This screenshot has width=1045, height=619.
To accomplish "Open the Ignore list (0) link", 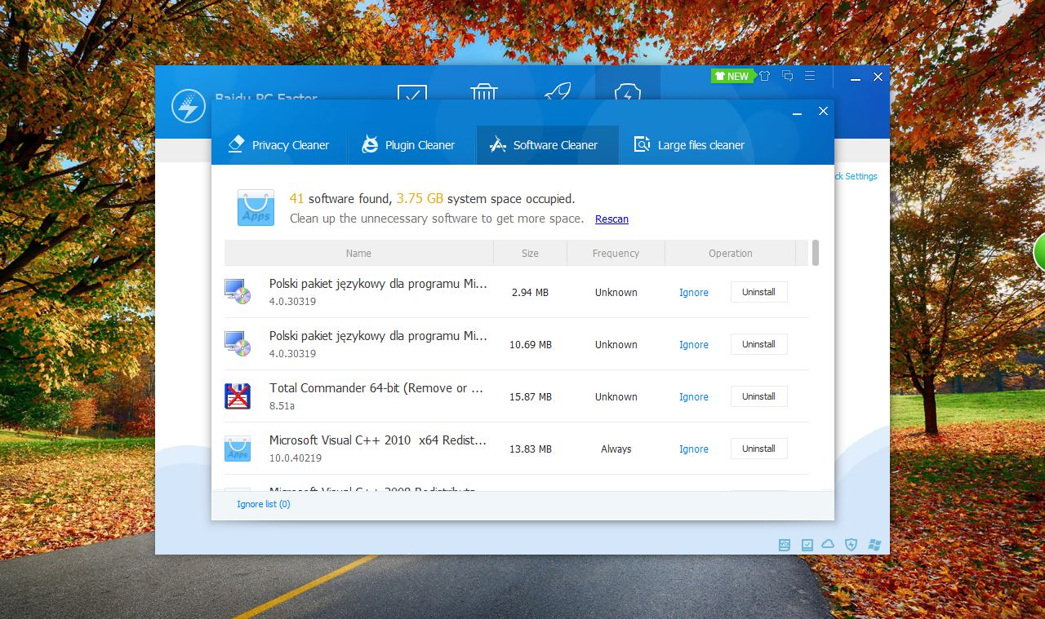I will (263, 504).
